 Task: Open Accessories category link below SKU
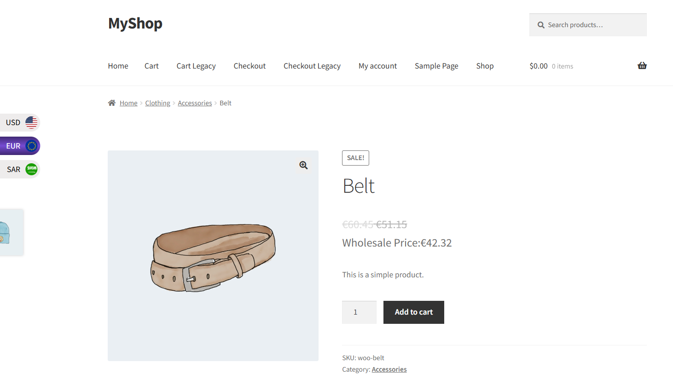point(389,369)
